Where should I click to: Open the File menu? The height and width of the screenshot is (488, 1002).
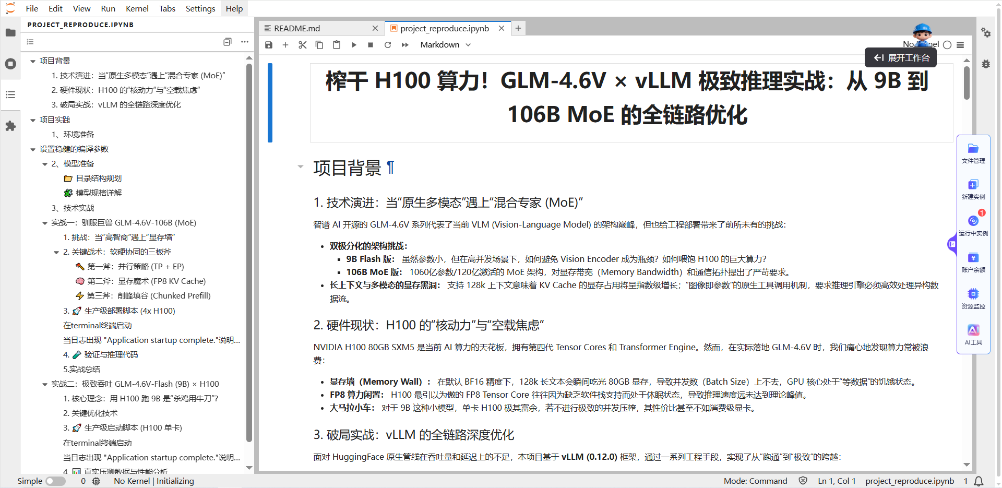[x=32, y=8]
